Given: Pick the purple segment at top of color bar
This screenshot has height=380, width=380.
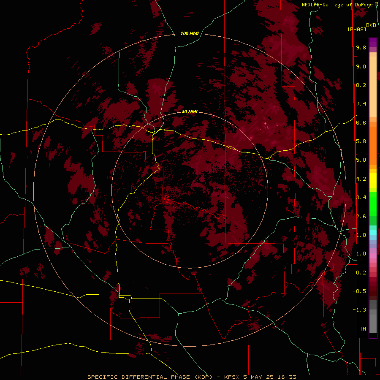Looking at the screenshot, I should click(x=373, y=42).
